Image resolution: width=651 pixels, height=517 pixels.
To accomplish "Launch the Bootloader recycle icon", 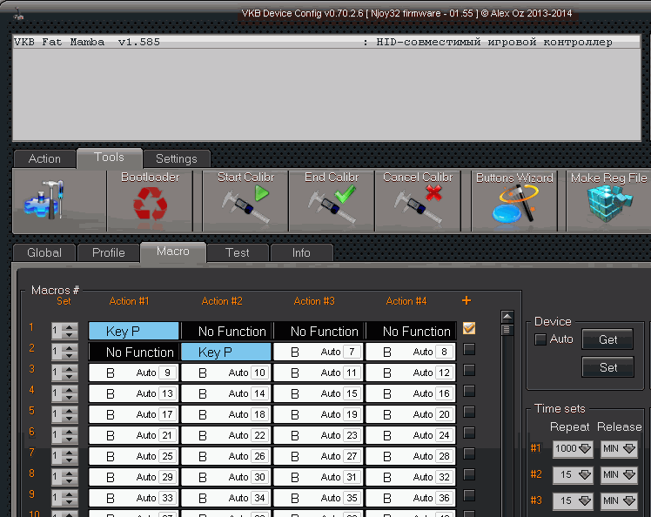I will tap(151, 202).
